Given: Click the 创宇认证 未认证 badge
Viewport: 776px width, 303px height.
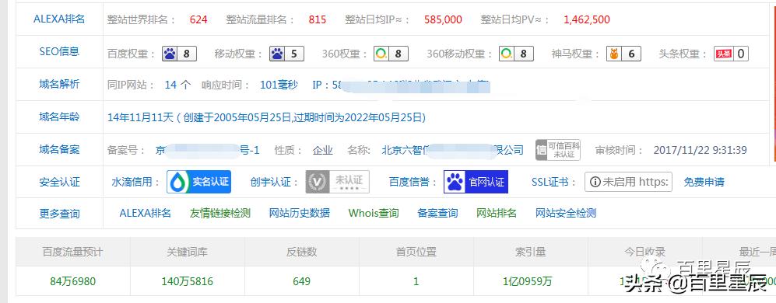Looking at the screenshot, I should tap(338, 181).
